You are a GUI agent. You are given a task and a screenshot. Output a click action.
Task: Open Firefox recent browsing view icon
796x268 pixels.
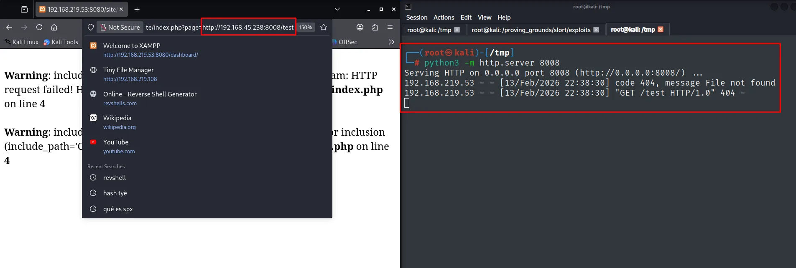pyautogui.click(x=24, y=9)
